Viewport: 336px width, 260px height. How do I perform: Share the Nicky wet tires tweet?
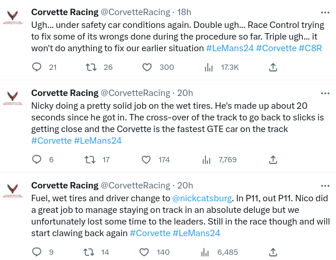273,159
